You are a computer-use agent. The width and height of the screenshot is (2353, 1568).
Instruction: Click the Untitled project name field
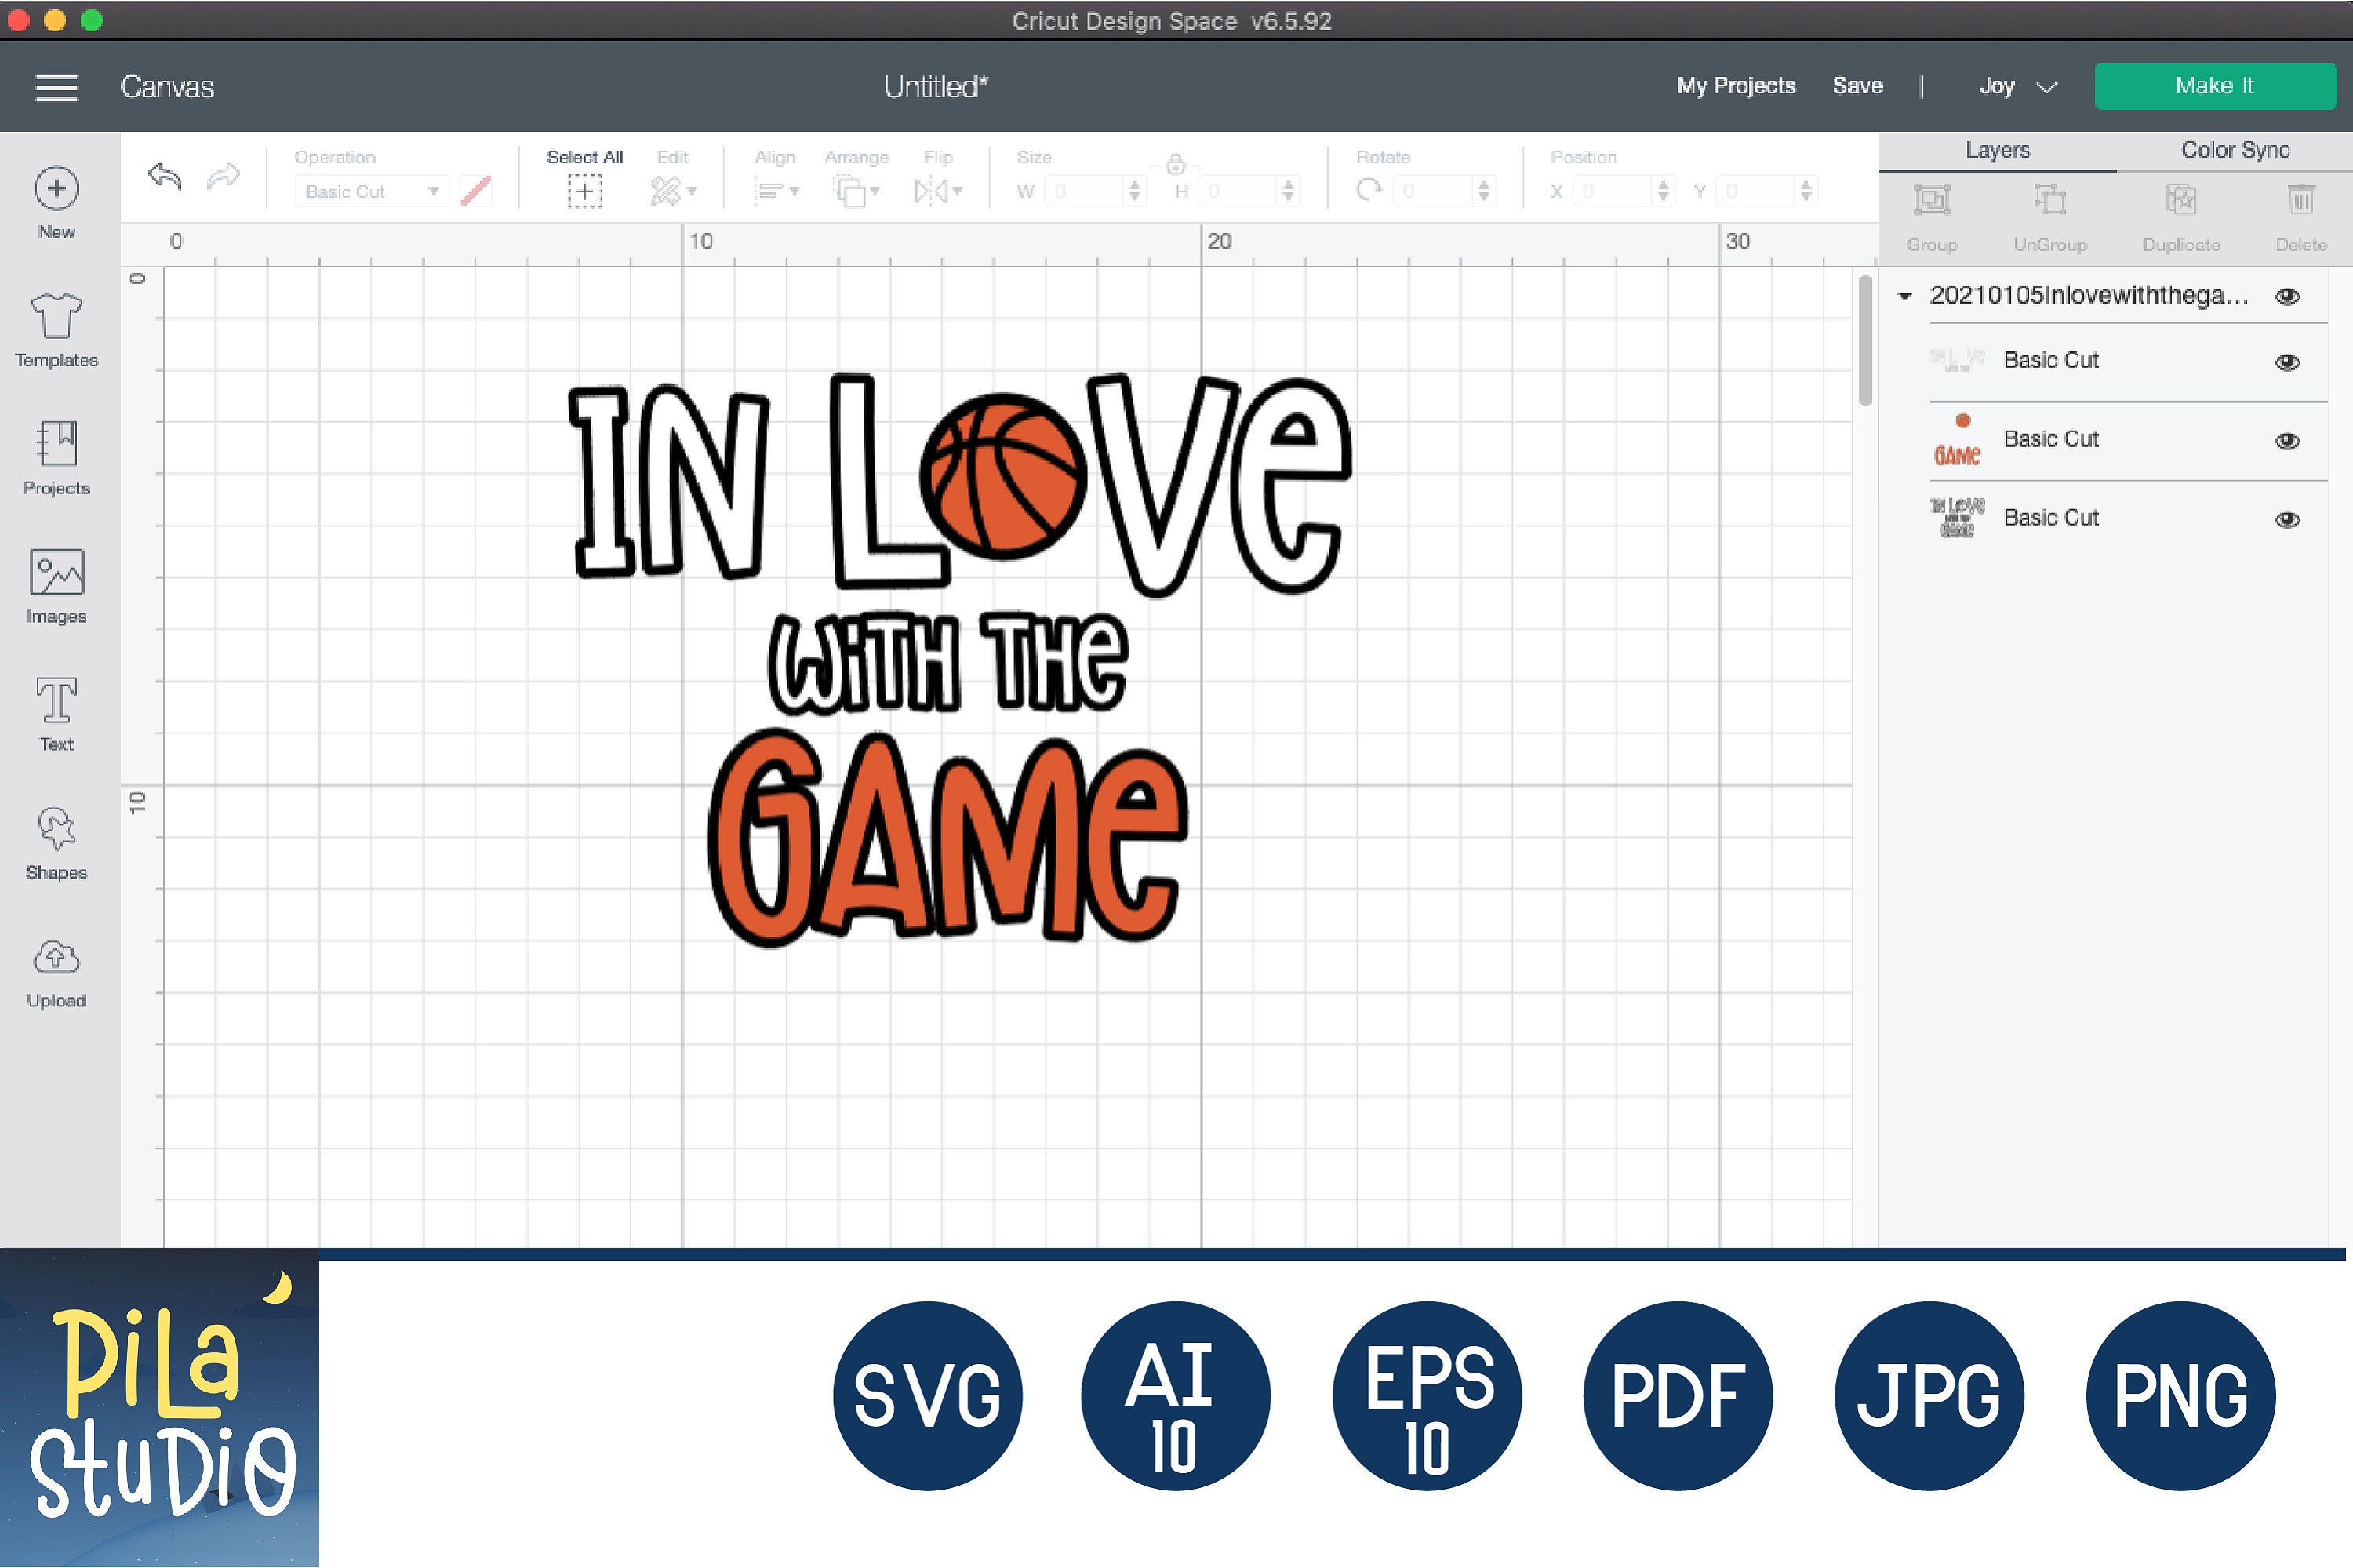click(x=934, y=86)
